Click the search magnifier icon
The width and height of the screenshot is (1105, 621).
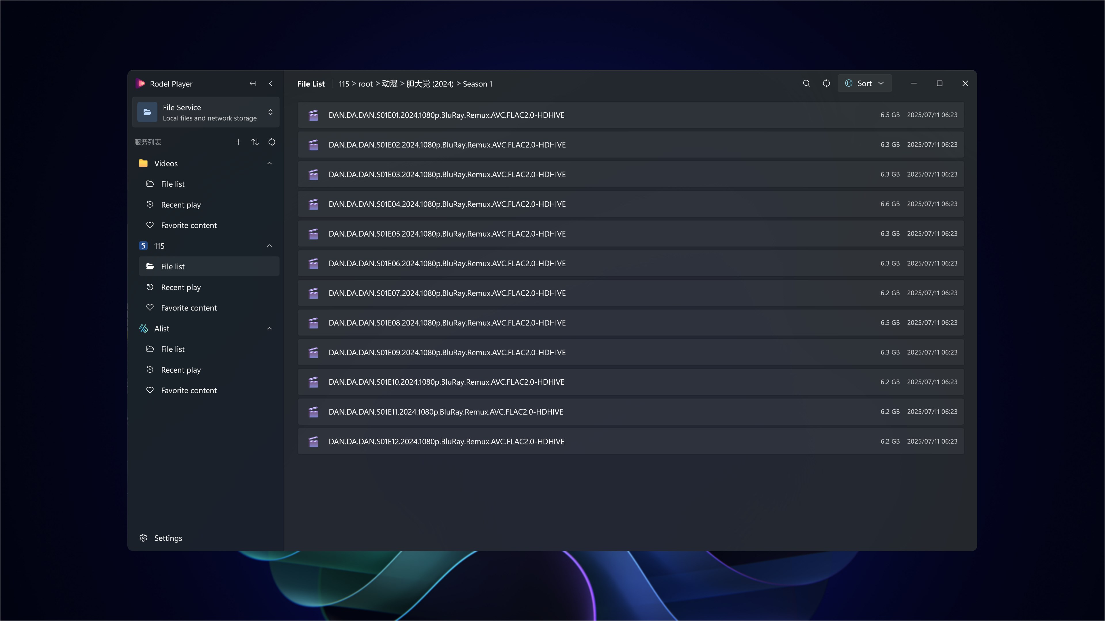point(806,84)
